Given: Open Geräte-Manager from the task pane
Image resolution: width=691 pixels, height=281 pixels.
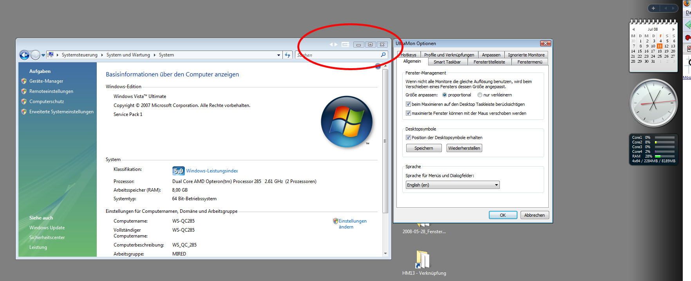Looking at the screenshot, I should pyautogui.click(x=46, y=81).
